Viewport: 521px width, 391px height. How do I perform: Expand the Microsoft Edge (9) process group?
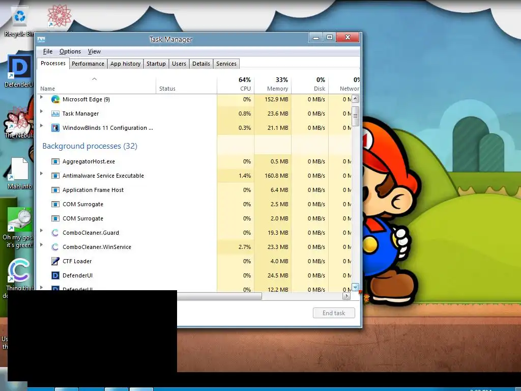coord(42,97)
